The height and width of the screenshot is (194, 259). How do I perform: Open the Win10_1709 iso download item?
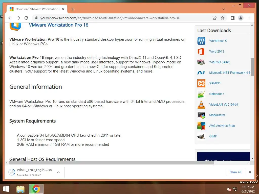tap(34, 172)
